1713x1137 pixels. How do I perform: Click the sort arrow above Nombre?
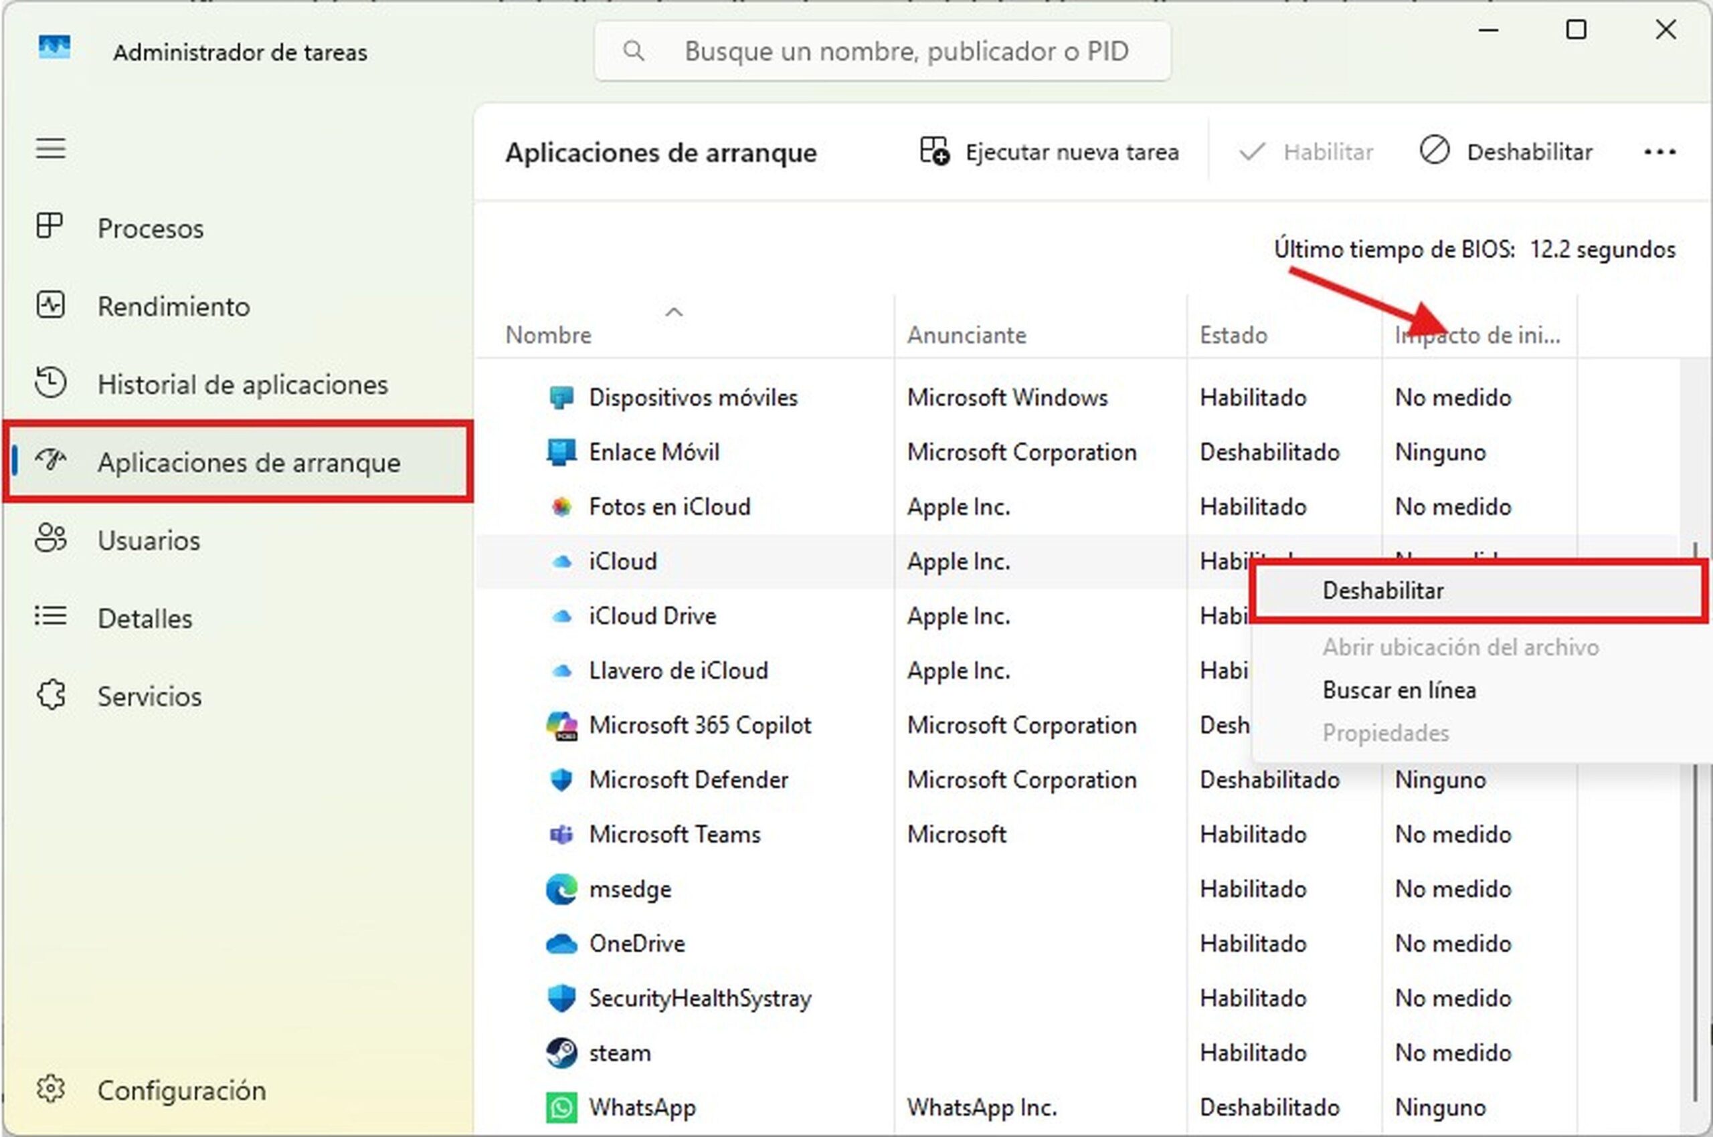coord(674,312)
